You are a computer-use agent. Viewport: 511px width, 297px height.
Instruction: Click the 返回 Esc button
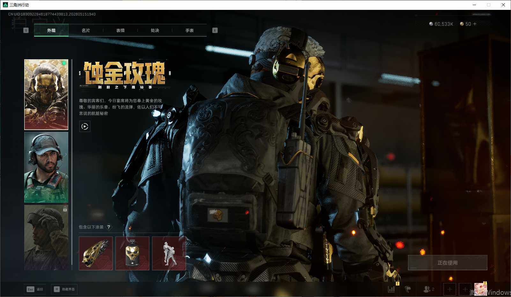coord(35,289)
